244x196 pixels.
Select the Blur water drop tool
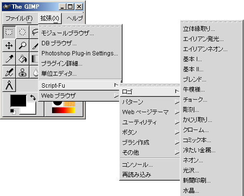click(34, 72)
